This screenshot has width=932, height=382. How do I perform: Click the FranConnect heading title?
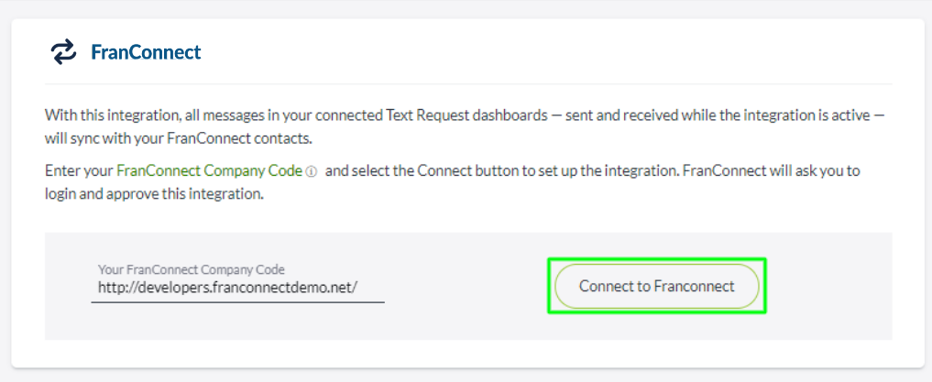click(146, 52)
